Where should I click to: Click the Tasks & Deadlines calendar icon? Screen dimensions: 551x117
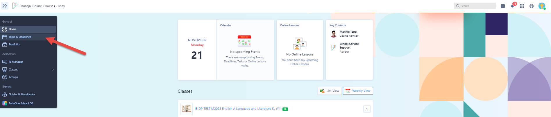(5, 37)
